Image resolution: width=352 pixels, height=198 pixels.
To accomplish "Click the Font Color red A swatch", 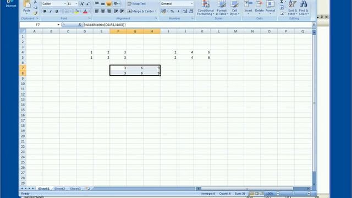I will click(x=85, y=12).
